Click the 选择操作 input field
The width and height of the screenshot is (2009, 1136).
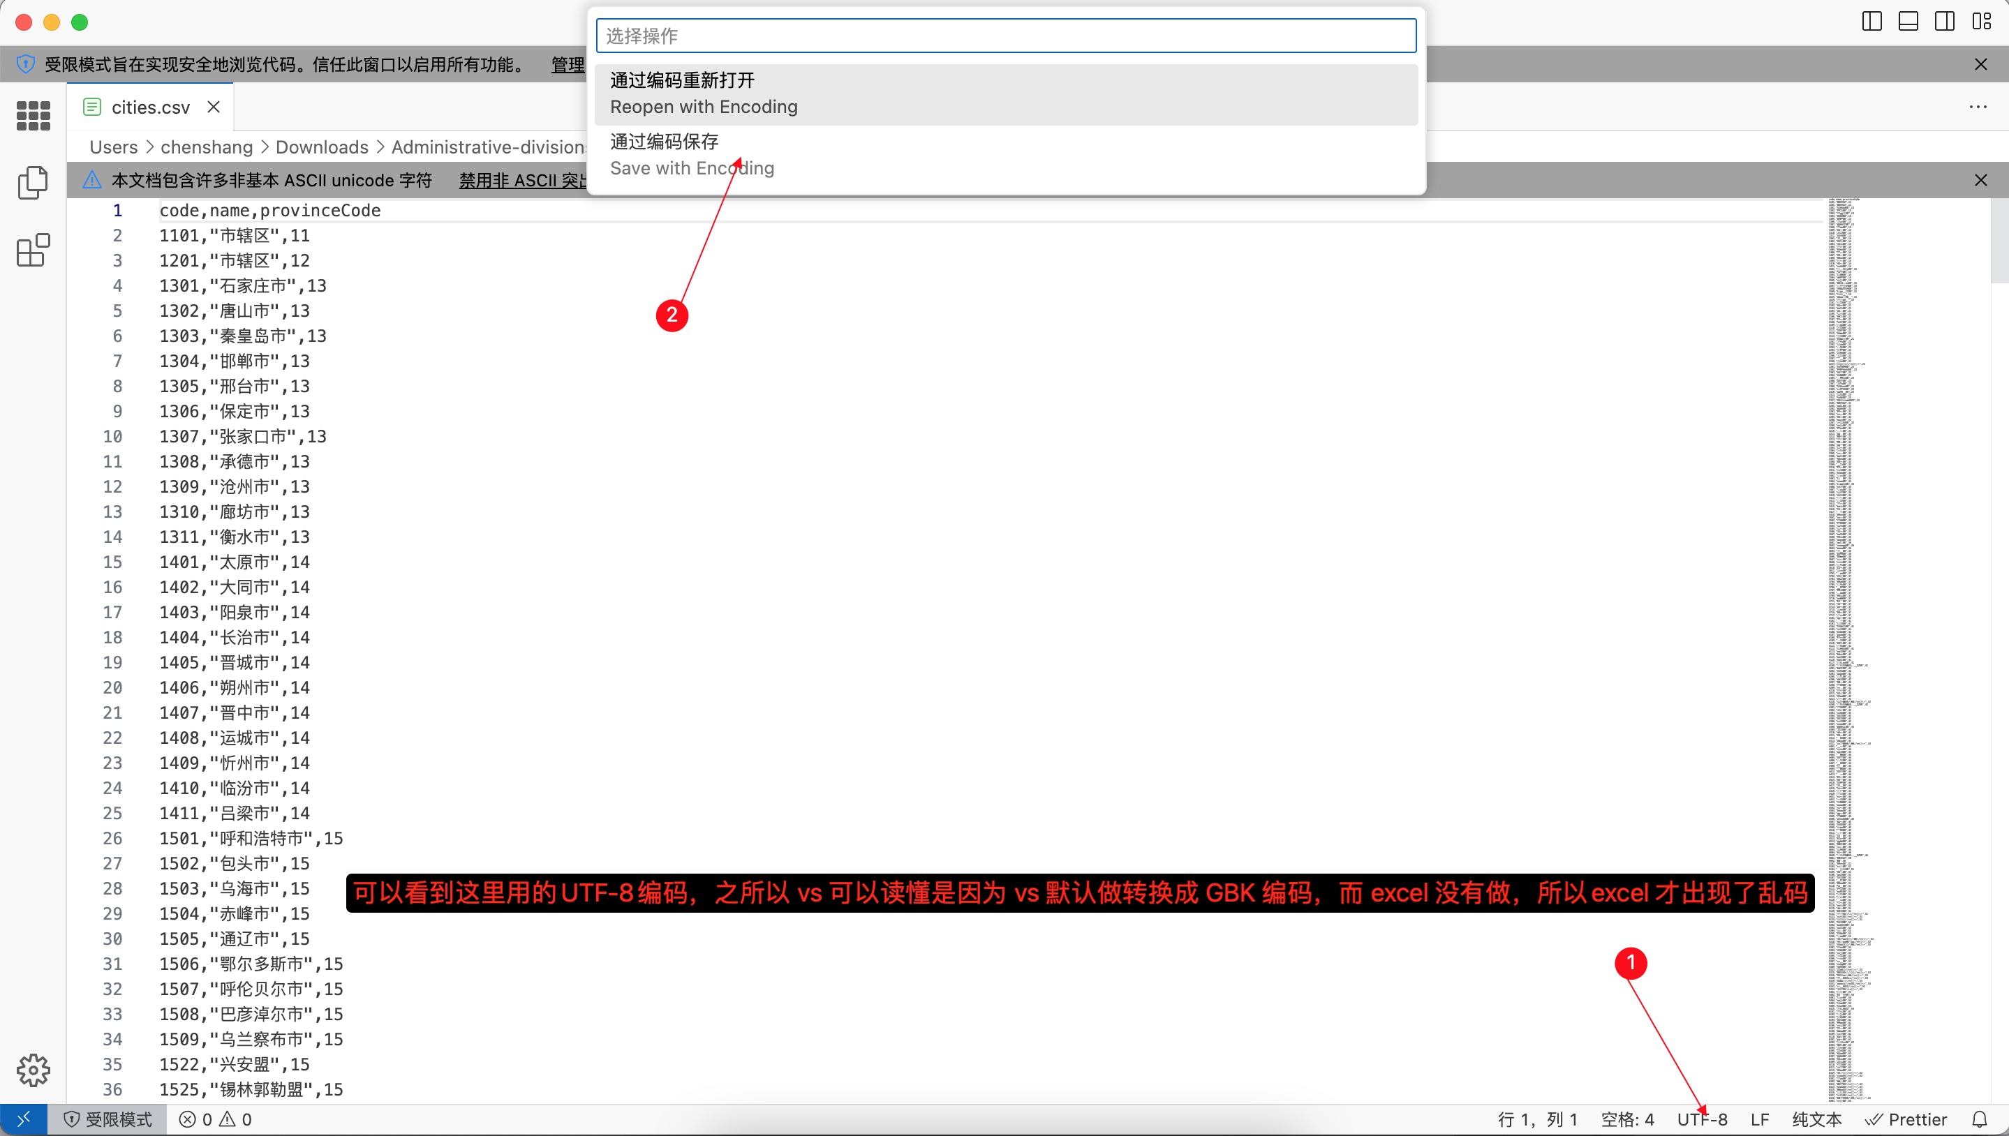[x=1005, y=36]
